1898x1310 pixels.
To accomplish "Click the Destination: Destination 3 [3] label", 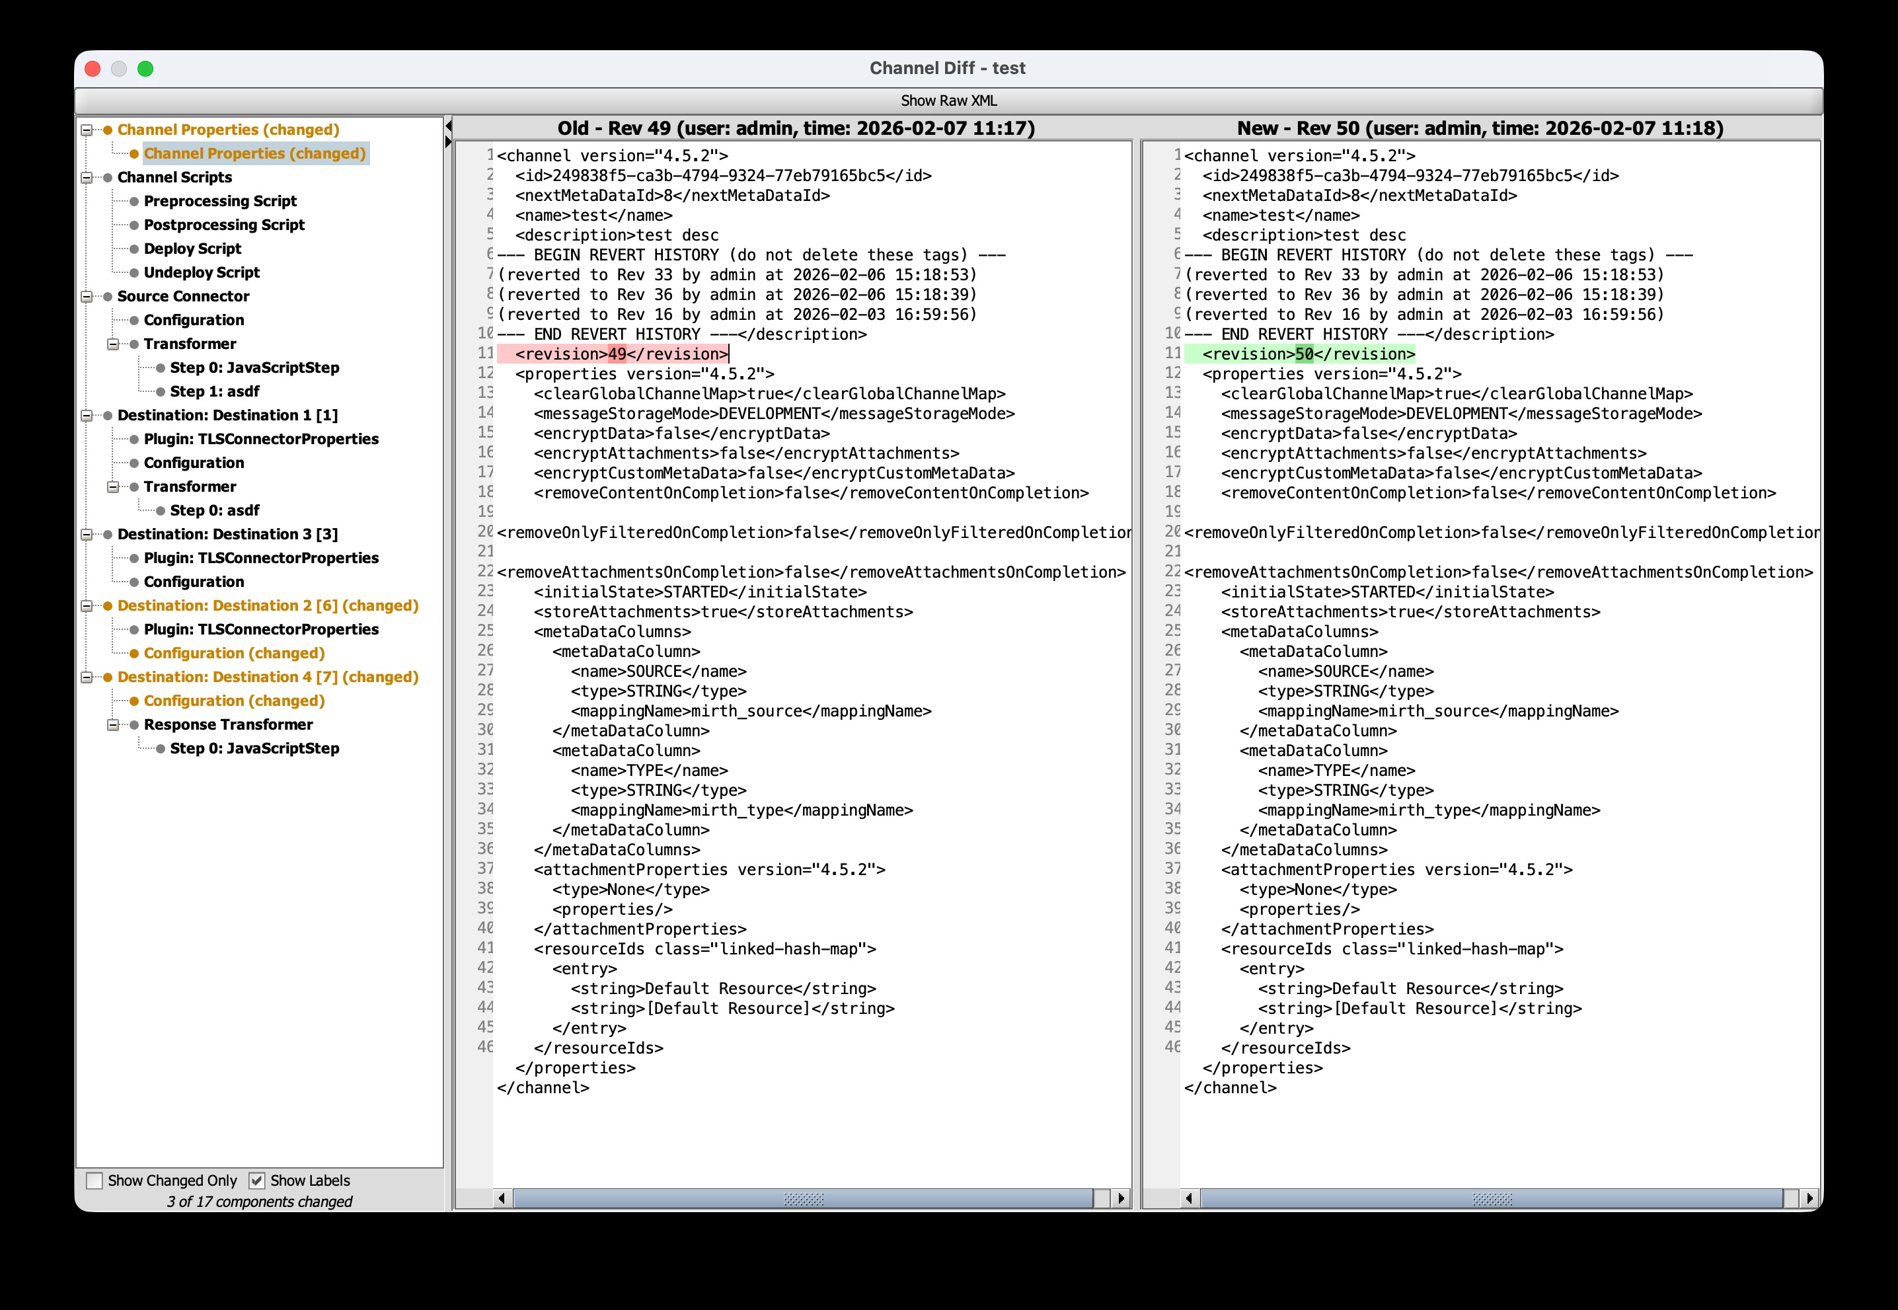I will [227, 534].
